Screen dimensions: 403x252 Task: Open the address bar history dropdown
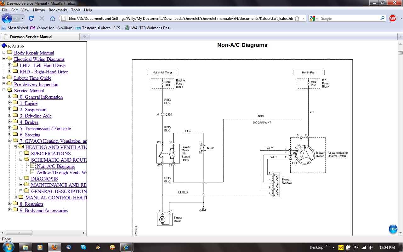[x=304, y=18]
